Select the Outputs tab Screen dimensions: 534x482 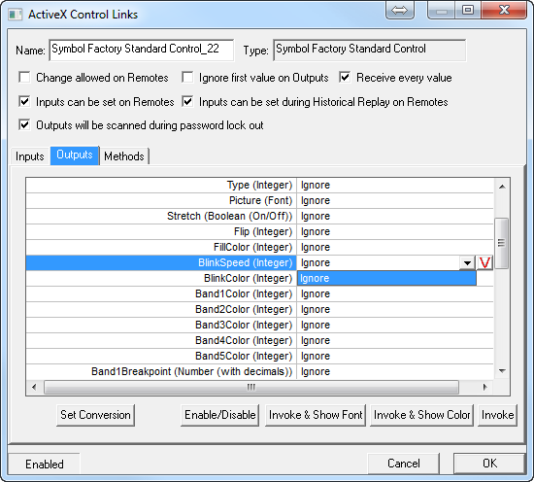pos(75,155)
